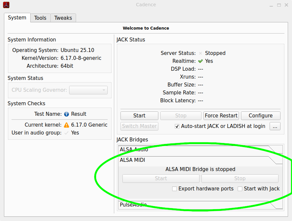Click the Cadence app icon in title bar

(6, 5)
